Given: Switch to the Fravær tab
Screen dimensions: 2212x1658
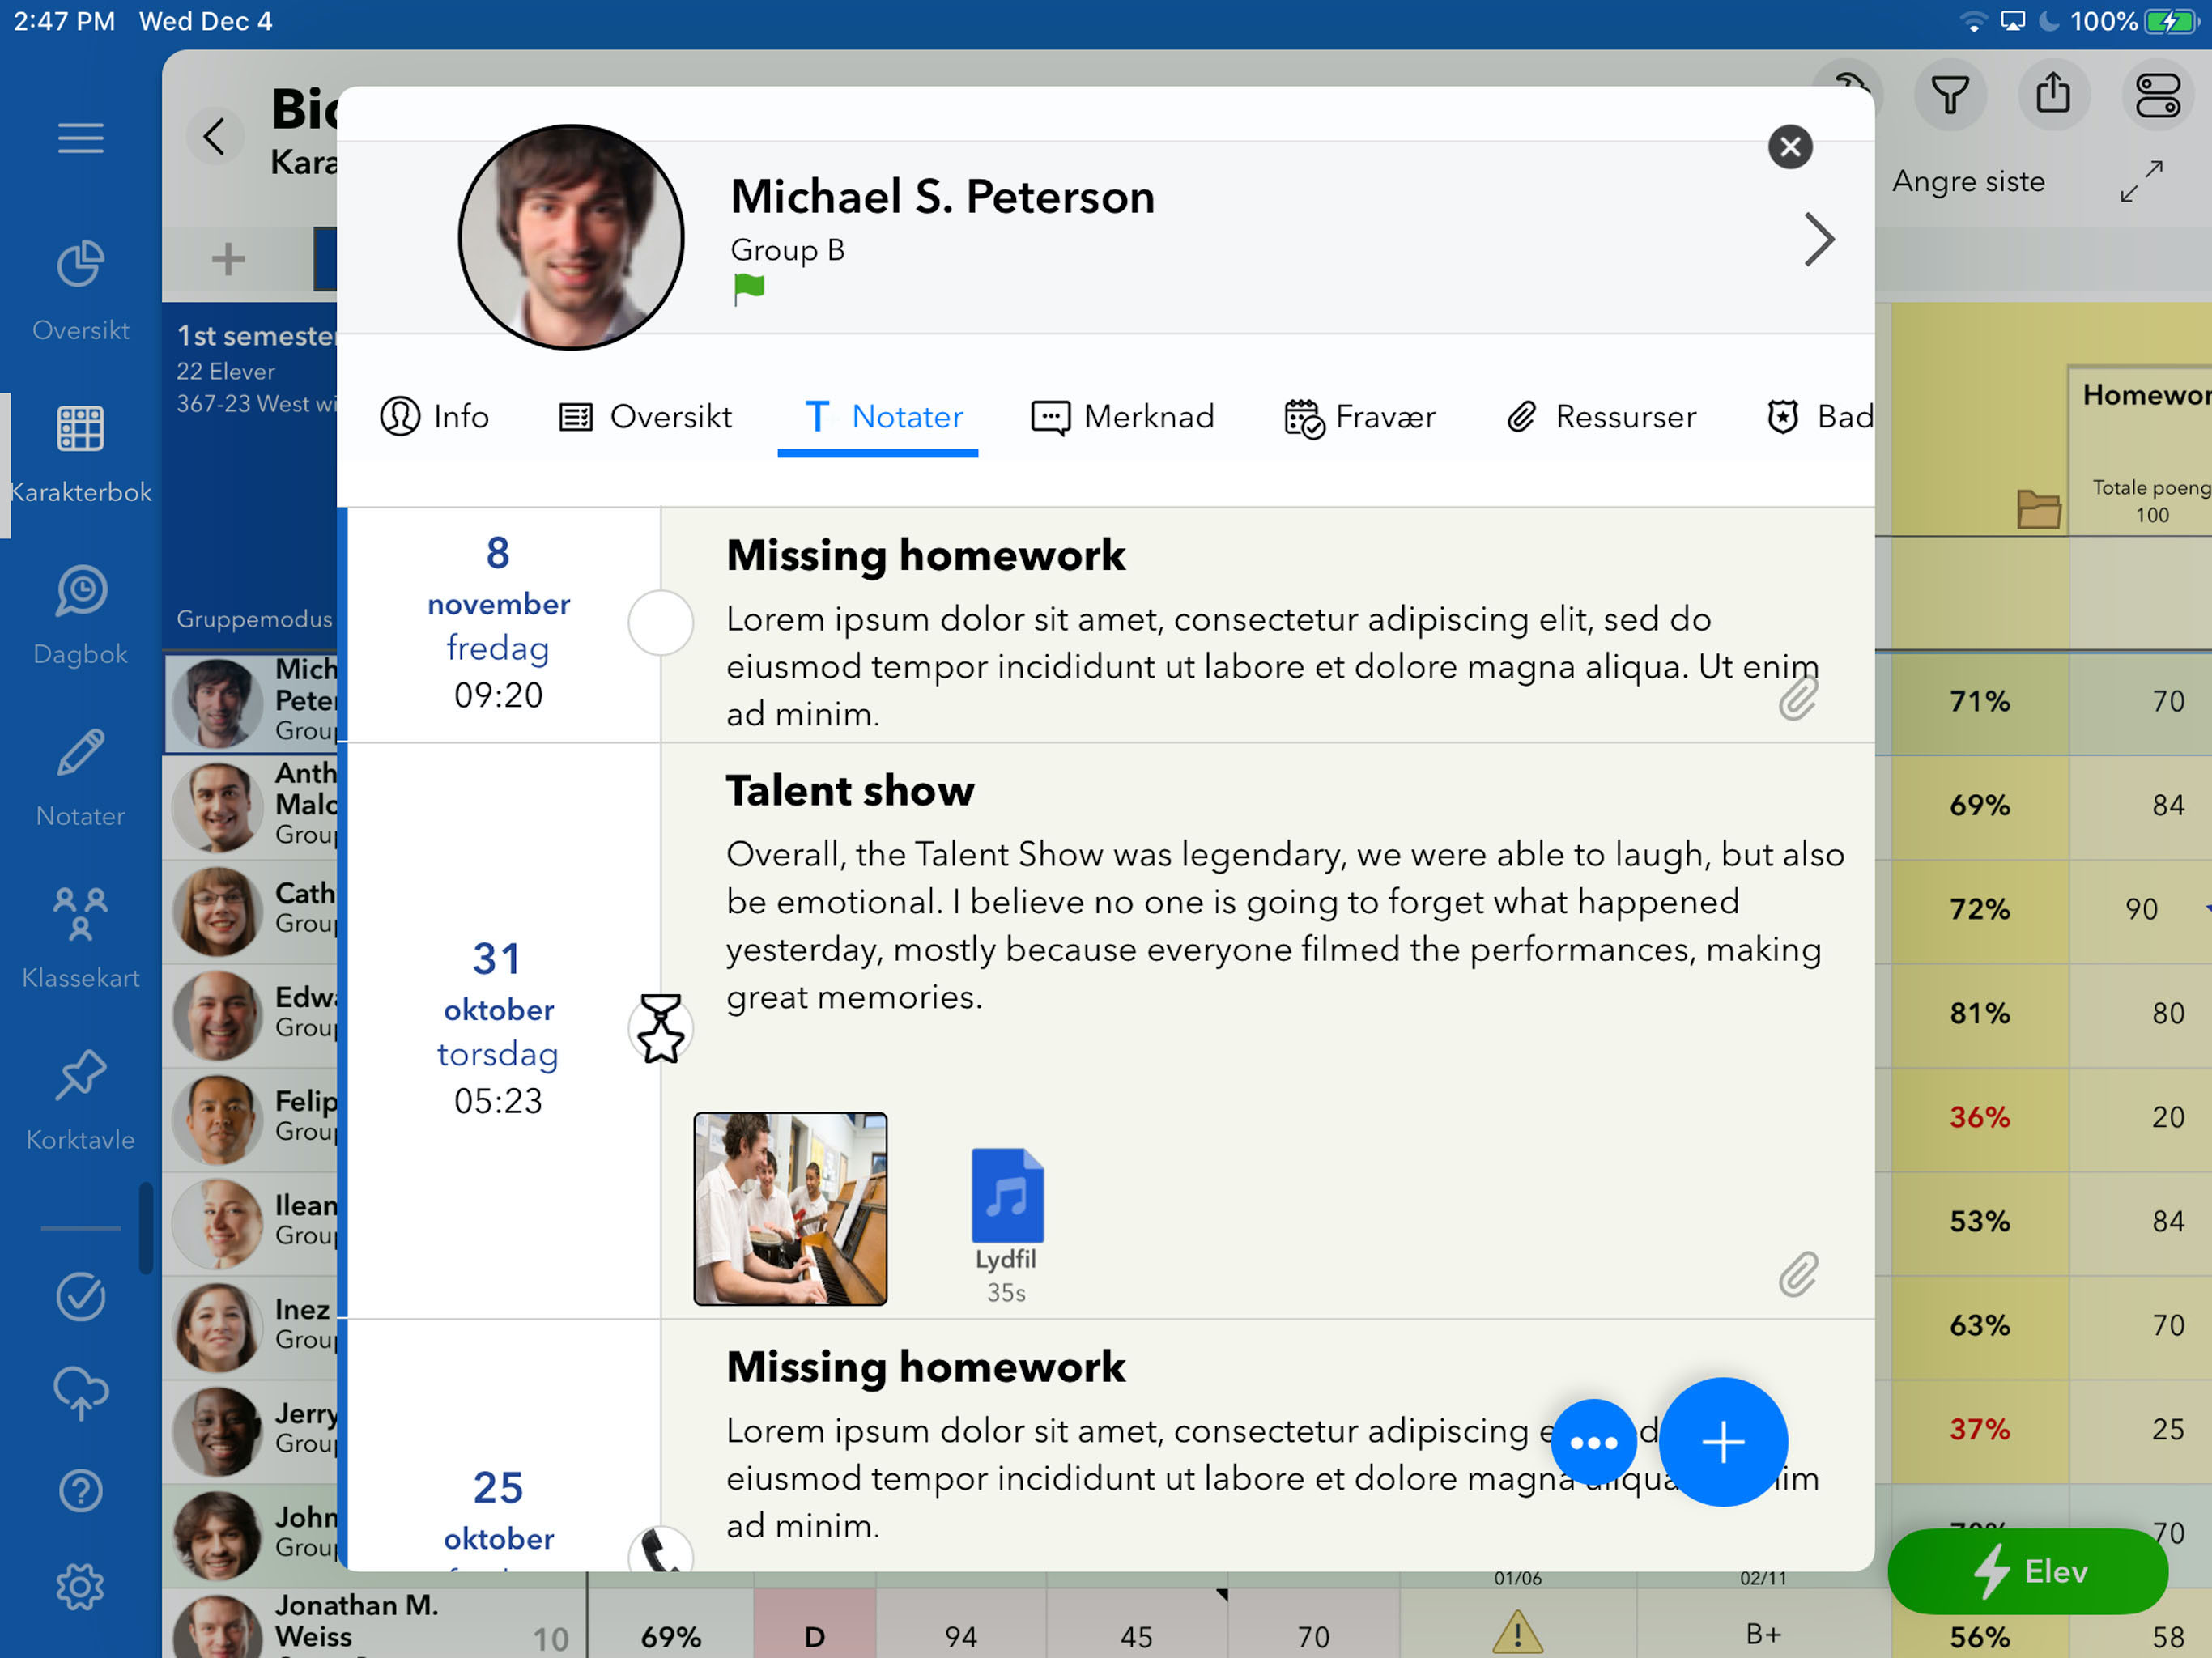Looking at the screenshot, I should click(x=1360, y=416).
